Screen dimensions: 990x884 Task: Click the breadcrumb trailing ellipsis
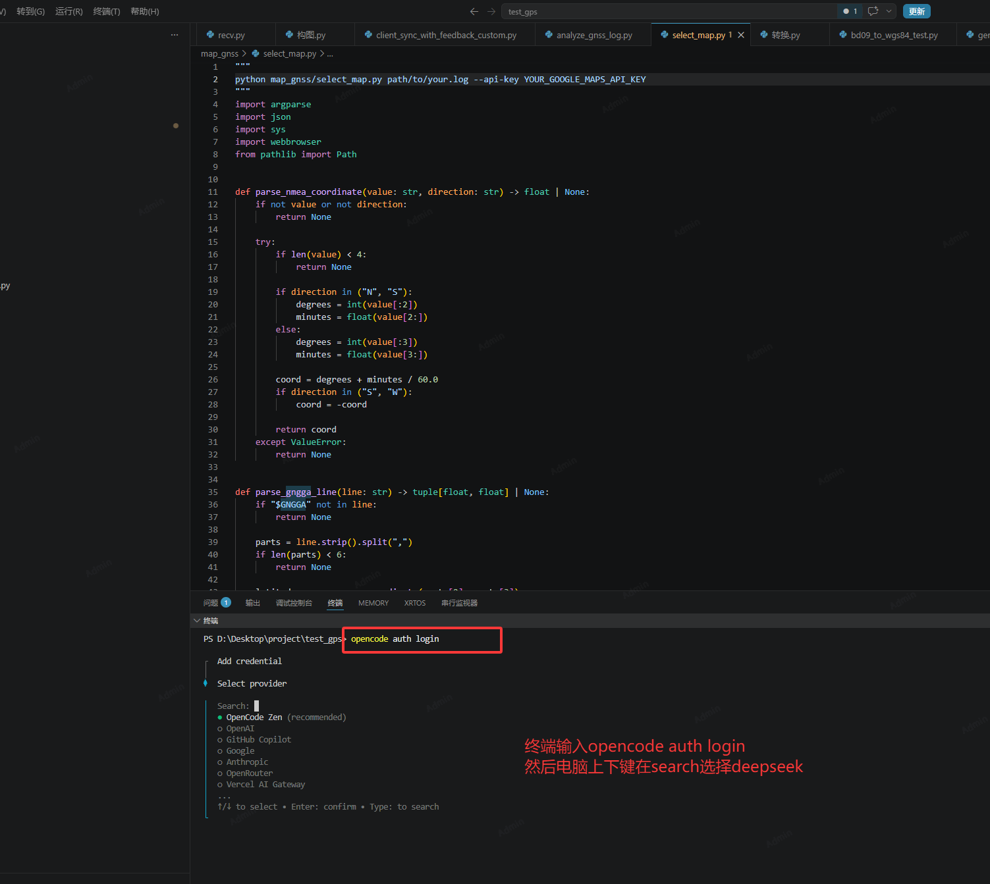pyautogui.click(x=330, y=54)
